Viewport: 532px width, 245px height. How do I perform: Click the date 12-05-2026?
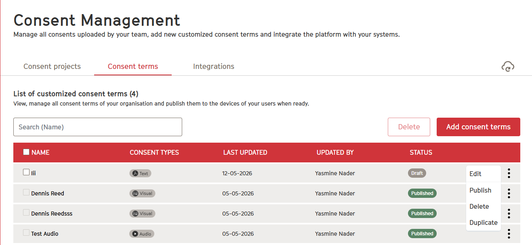pyautogui.click(x=237, y=173)
